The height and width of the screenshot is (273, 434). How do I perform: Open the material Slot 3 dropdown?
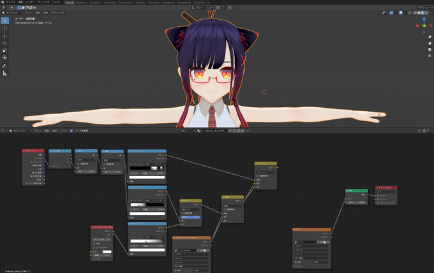(x=188, y=131)
